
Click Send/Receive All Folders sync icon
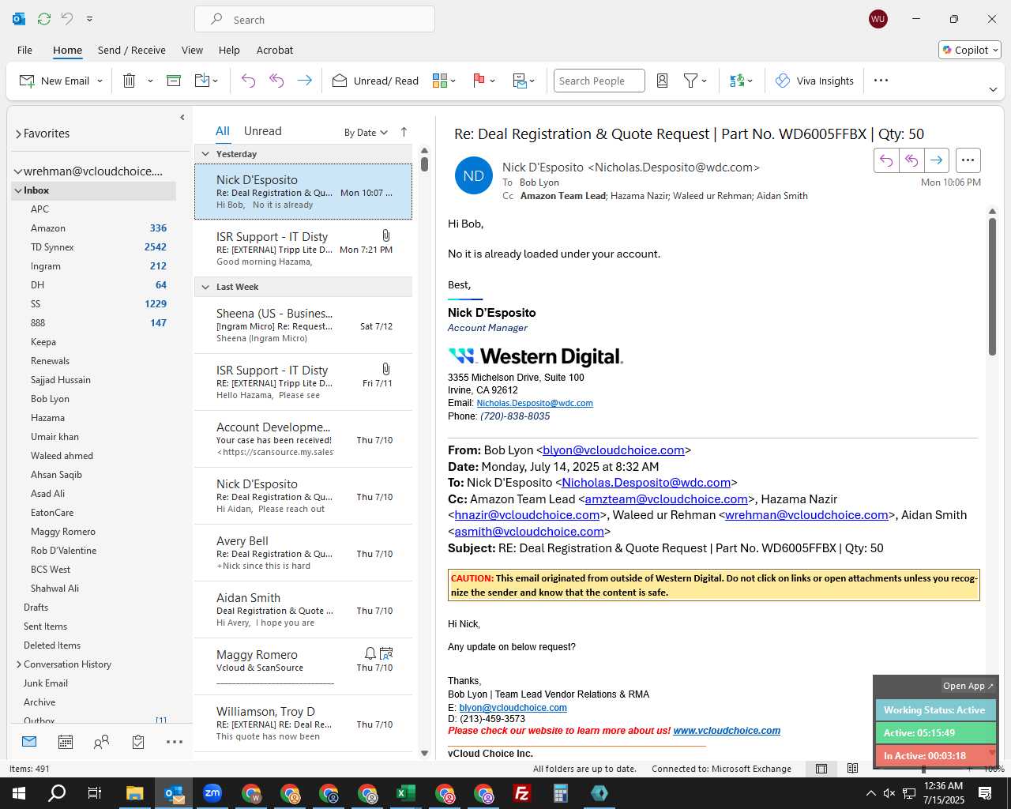[44, 19]
